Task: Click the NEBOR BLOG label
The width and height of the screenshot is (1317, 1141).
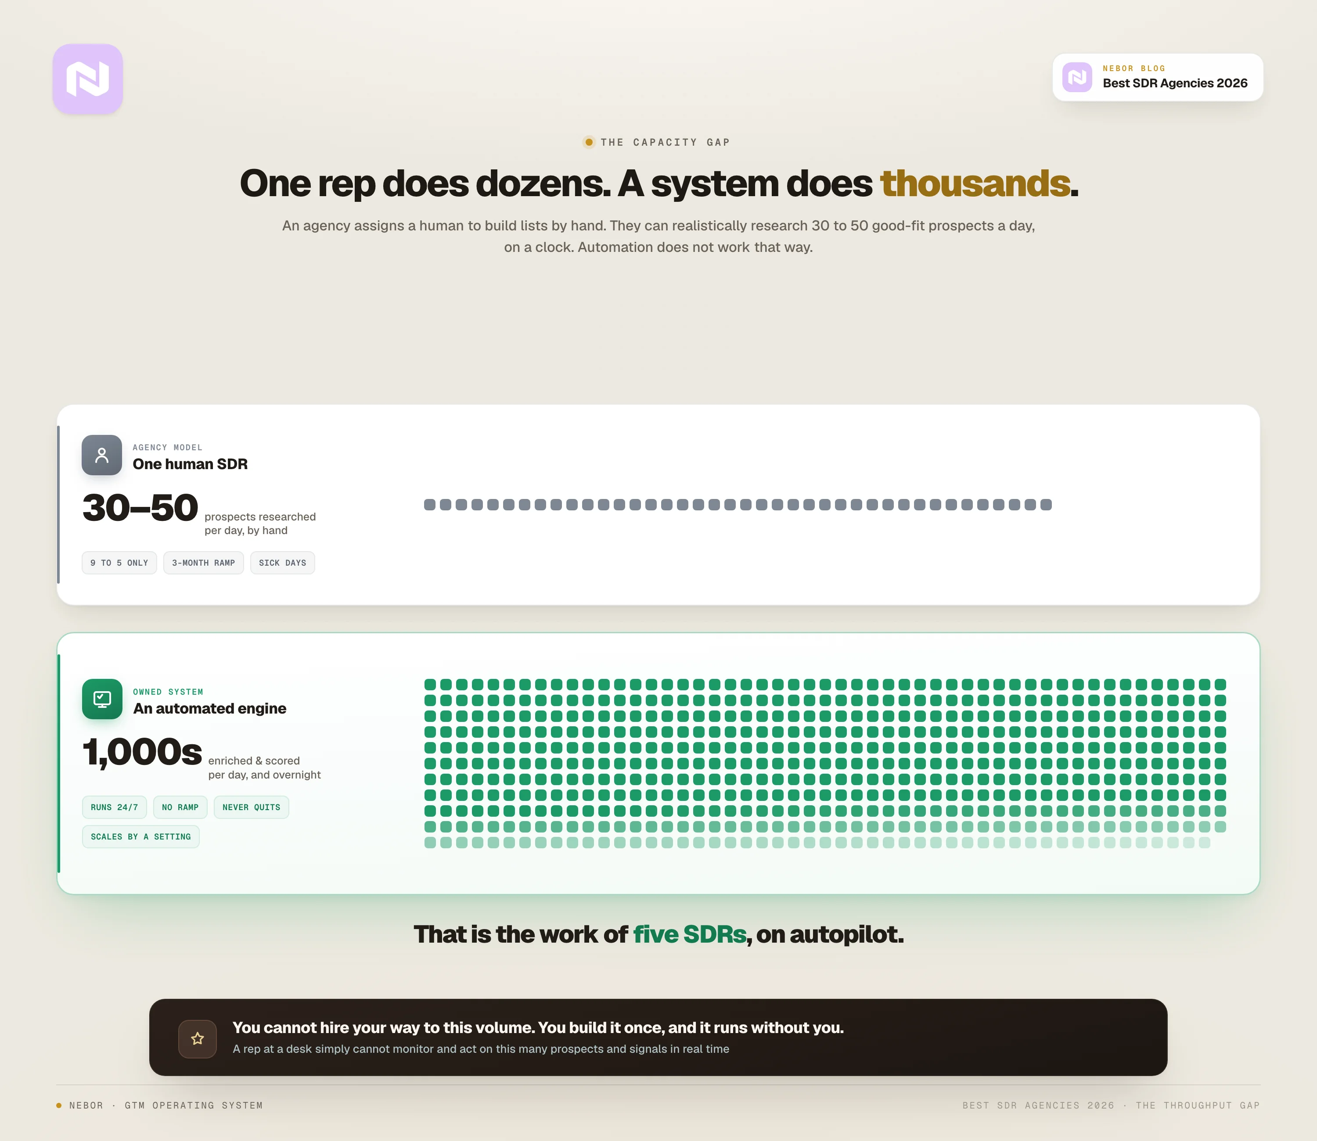Action: tap(1133, 69)
